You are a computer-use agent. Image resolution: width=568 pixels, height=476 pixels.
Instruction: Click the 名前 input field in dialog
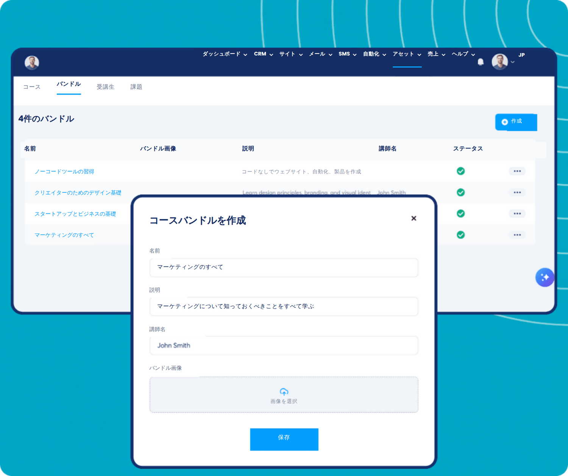tap(284, 267)
